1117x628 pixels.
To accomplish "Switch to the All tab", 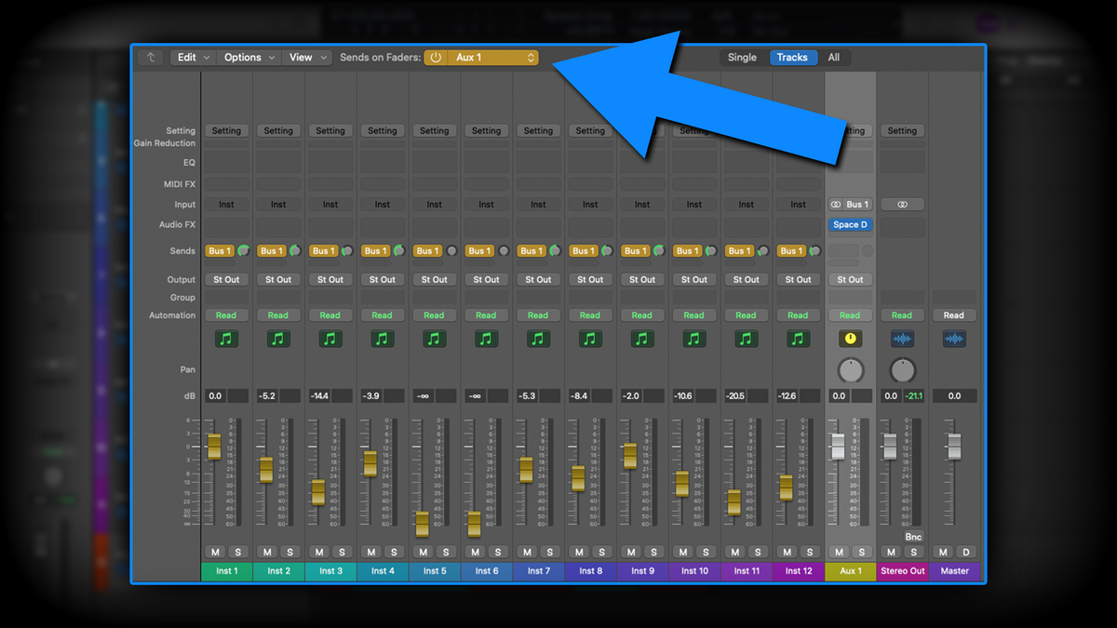I will tap(834, 57).
